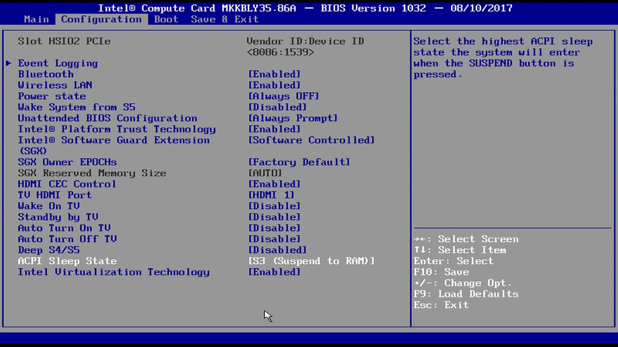Toggle the Bluetooth [Enabled] value

(x=274, y=74)
